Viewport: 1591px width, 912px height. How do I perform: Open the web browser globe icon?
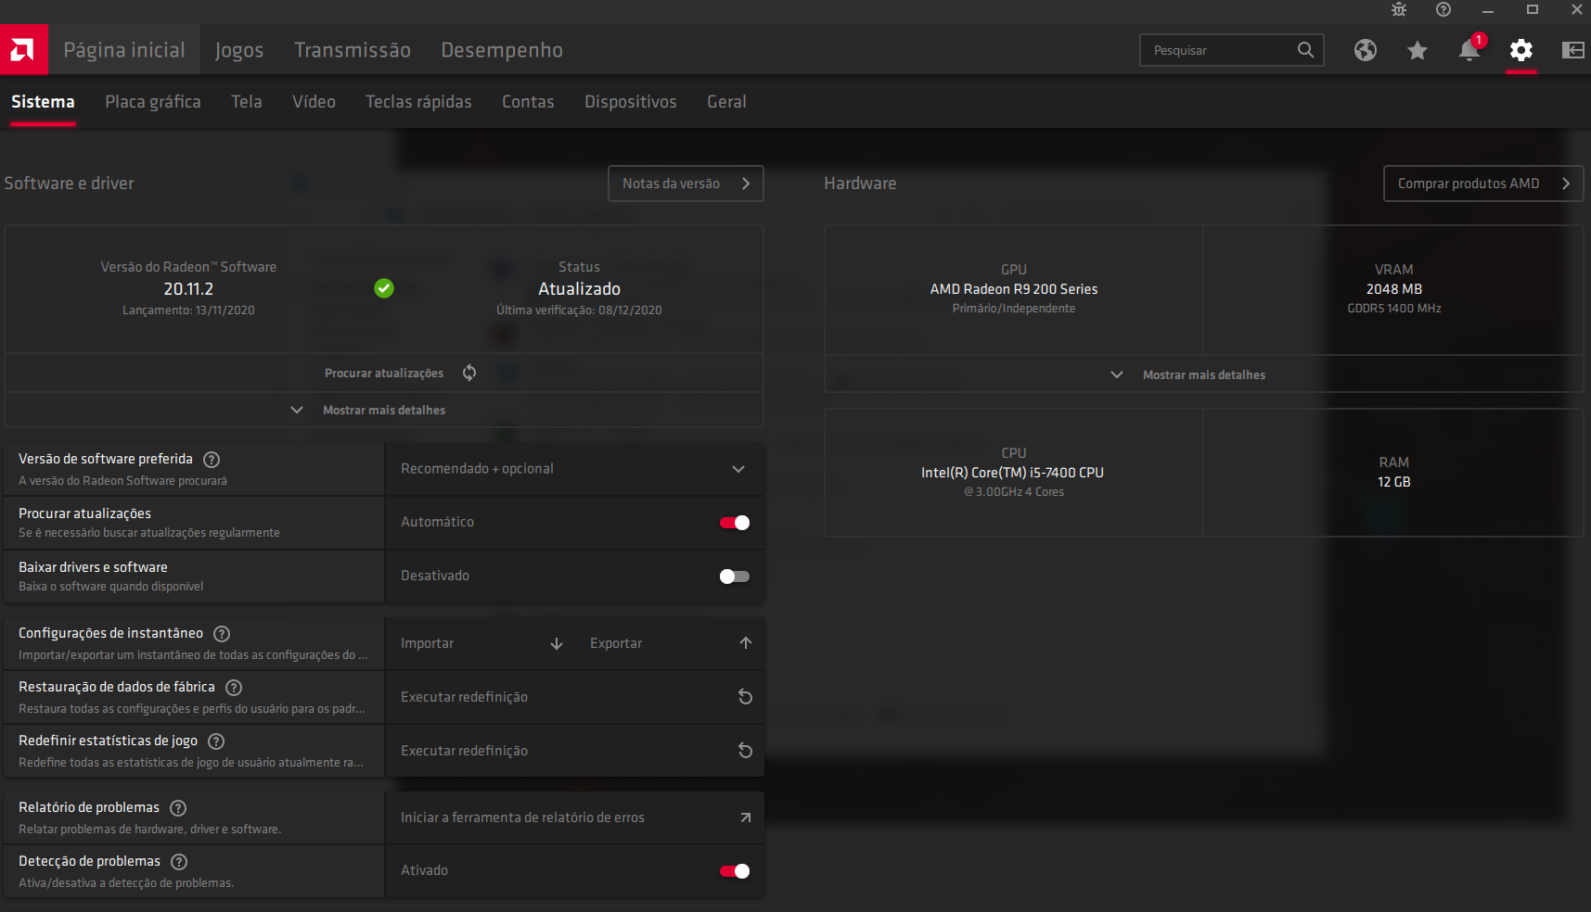pyautogui.click(x=1365, y=50)
